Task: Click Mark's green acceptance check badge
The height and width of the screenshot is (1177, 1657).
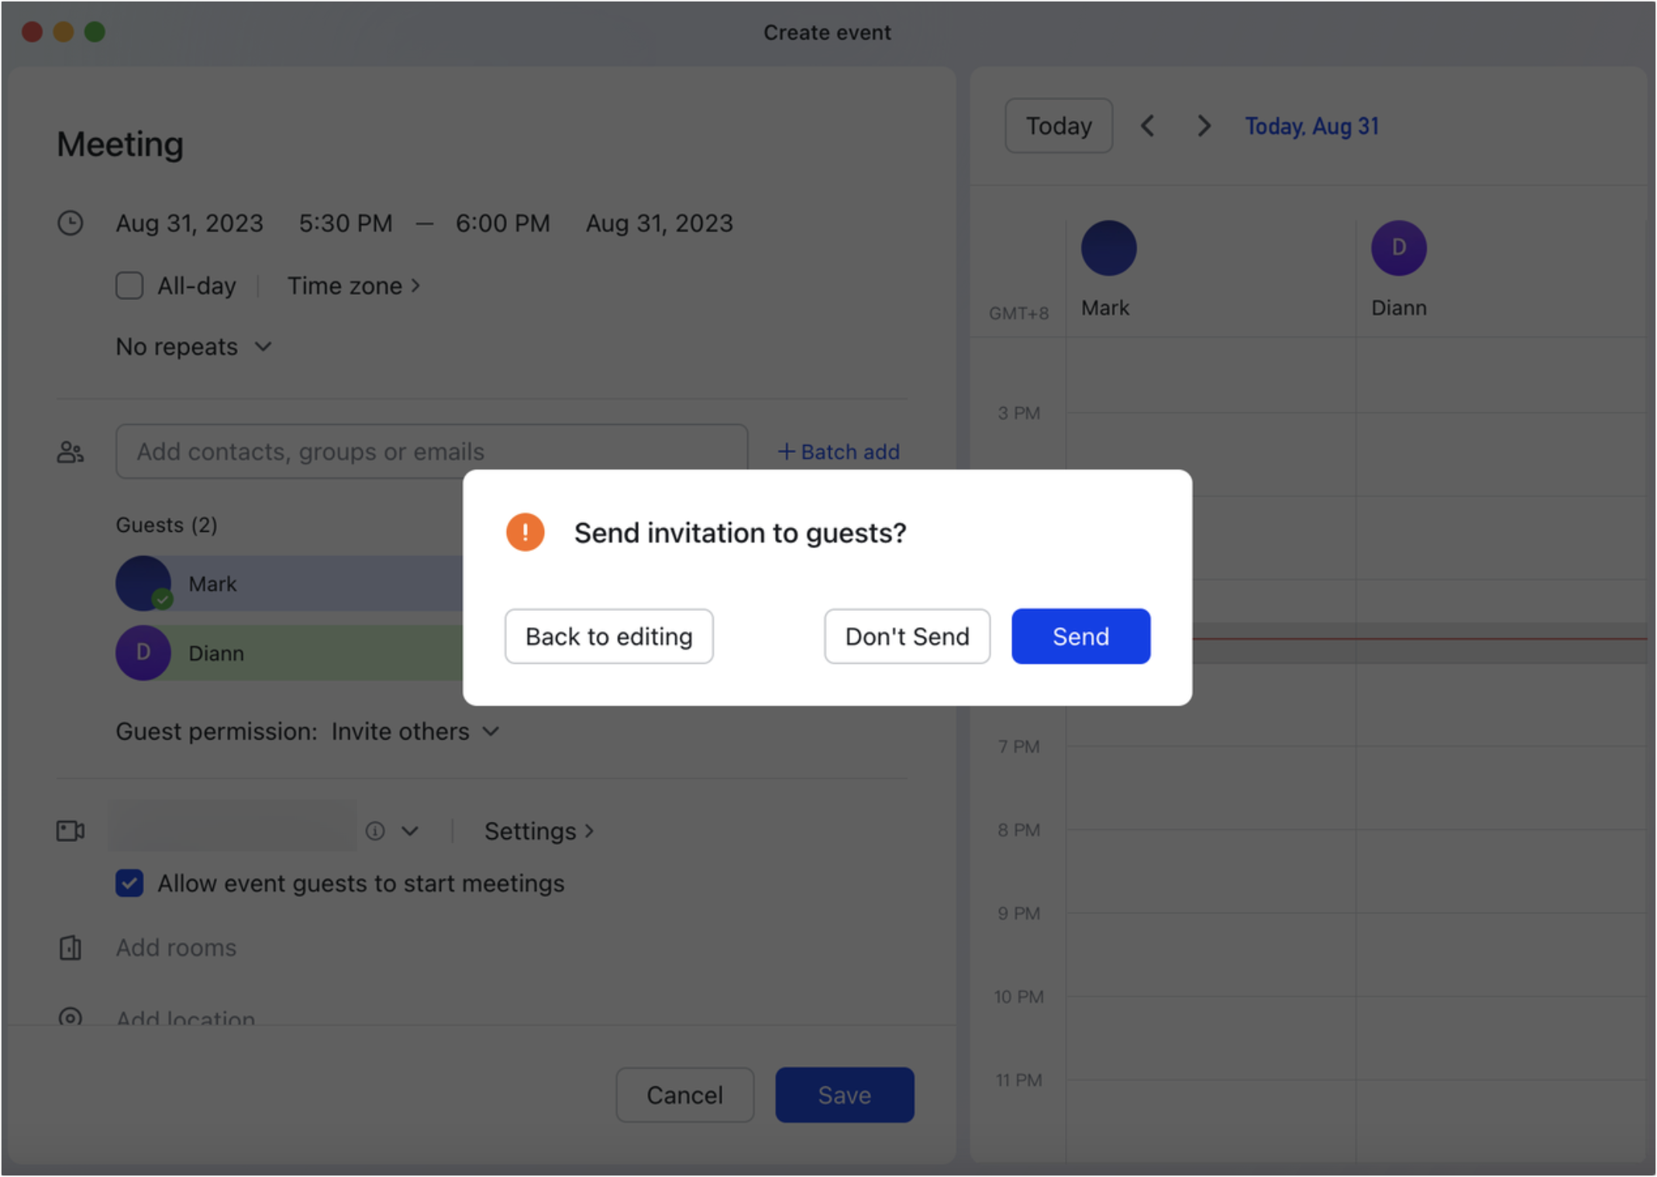Action: (161, 598)
